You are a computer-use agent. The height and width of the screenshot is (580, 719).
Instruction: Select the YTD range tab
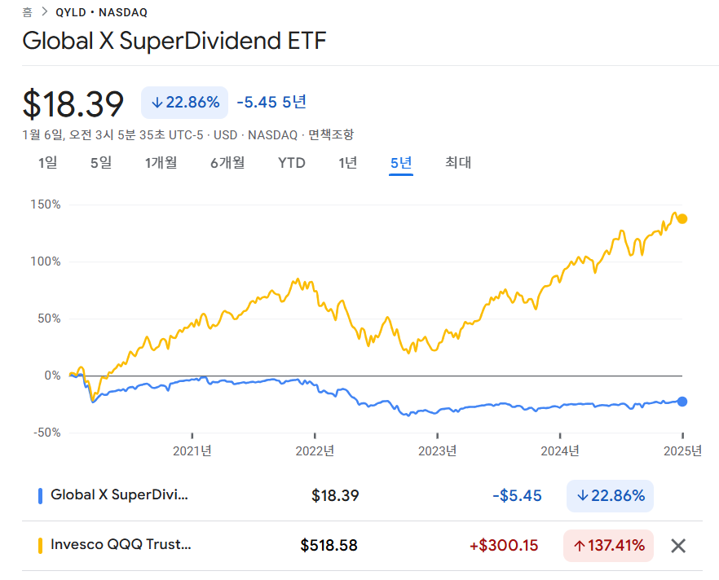coord(292,163)
